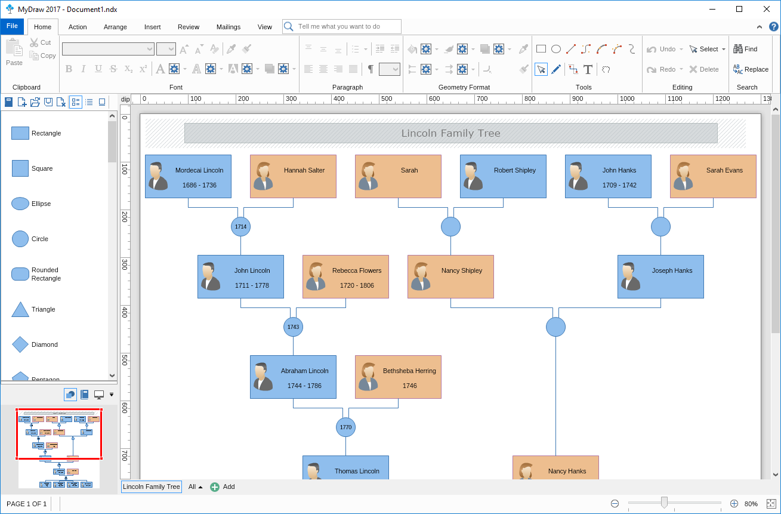Select the Line drawing tool
Viewport: 781px width, 514px height.
coord(571,49)
